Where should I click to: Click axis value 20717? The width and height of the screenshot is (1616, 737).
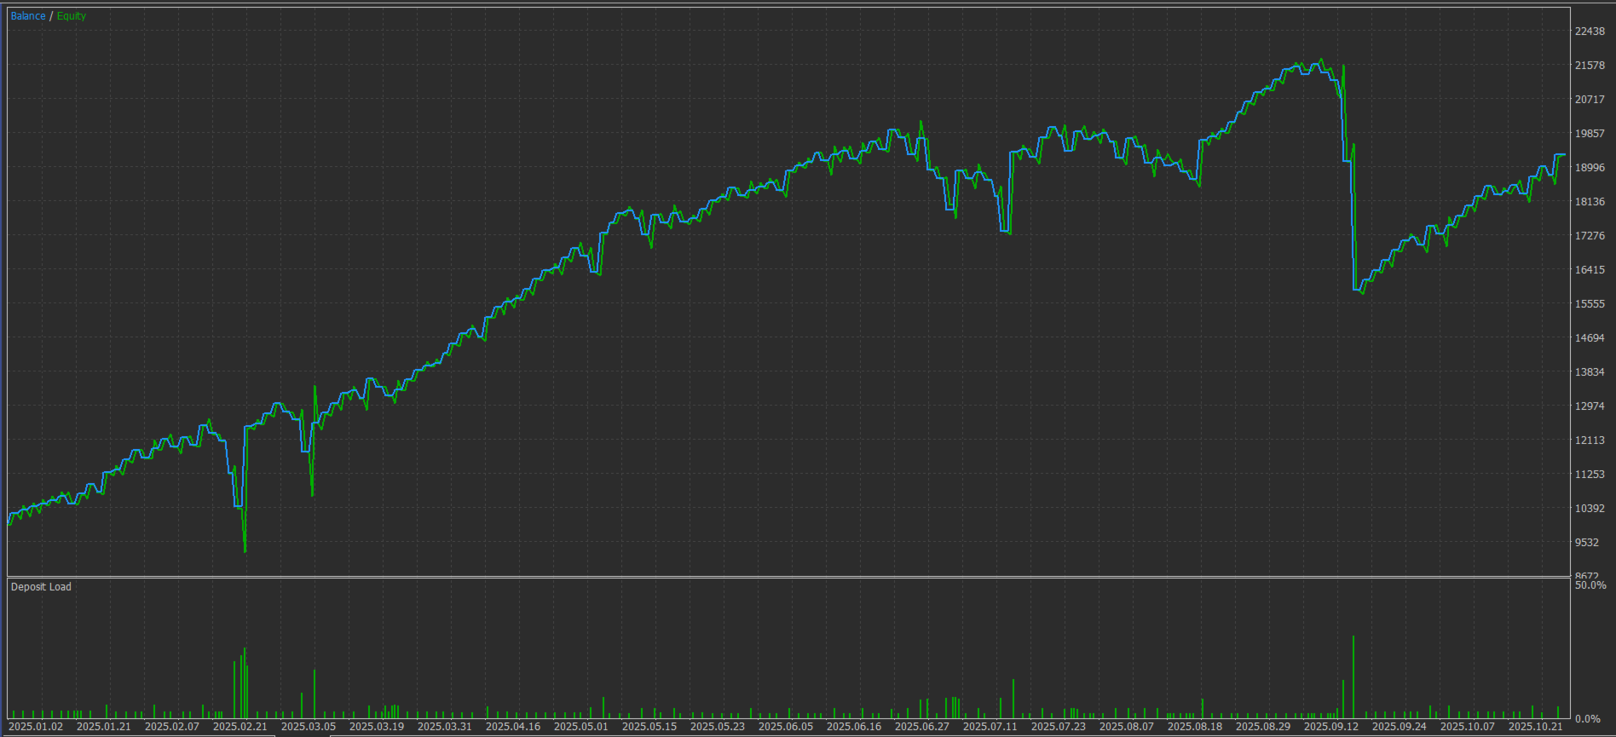point(1590,100)
